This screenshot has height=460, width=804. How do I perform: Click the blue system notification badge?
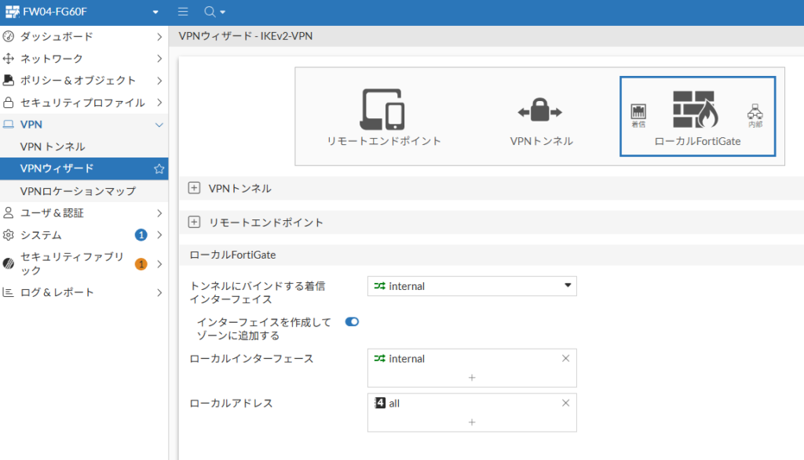pos(141,235)
